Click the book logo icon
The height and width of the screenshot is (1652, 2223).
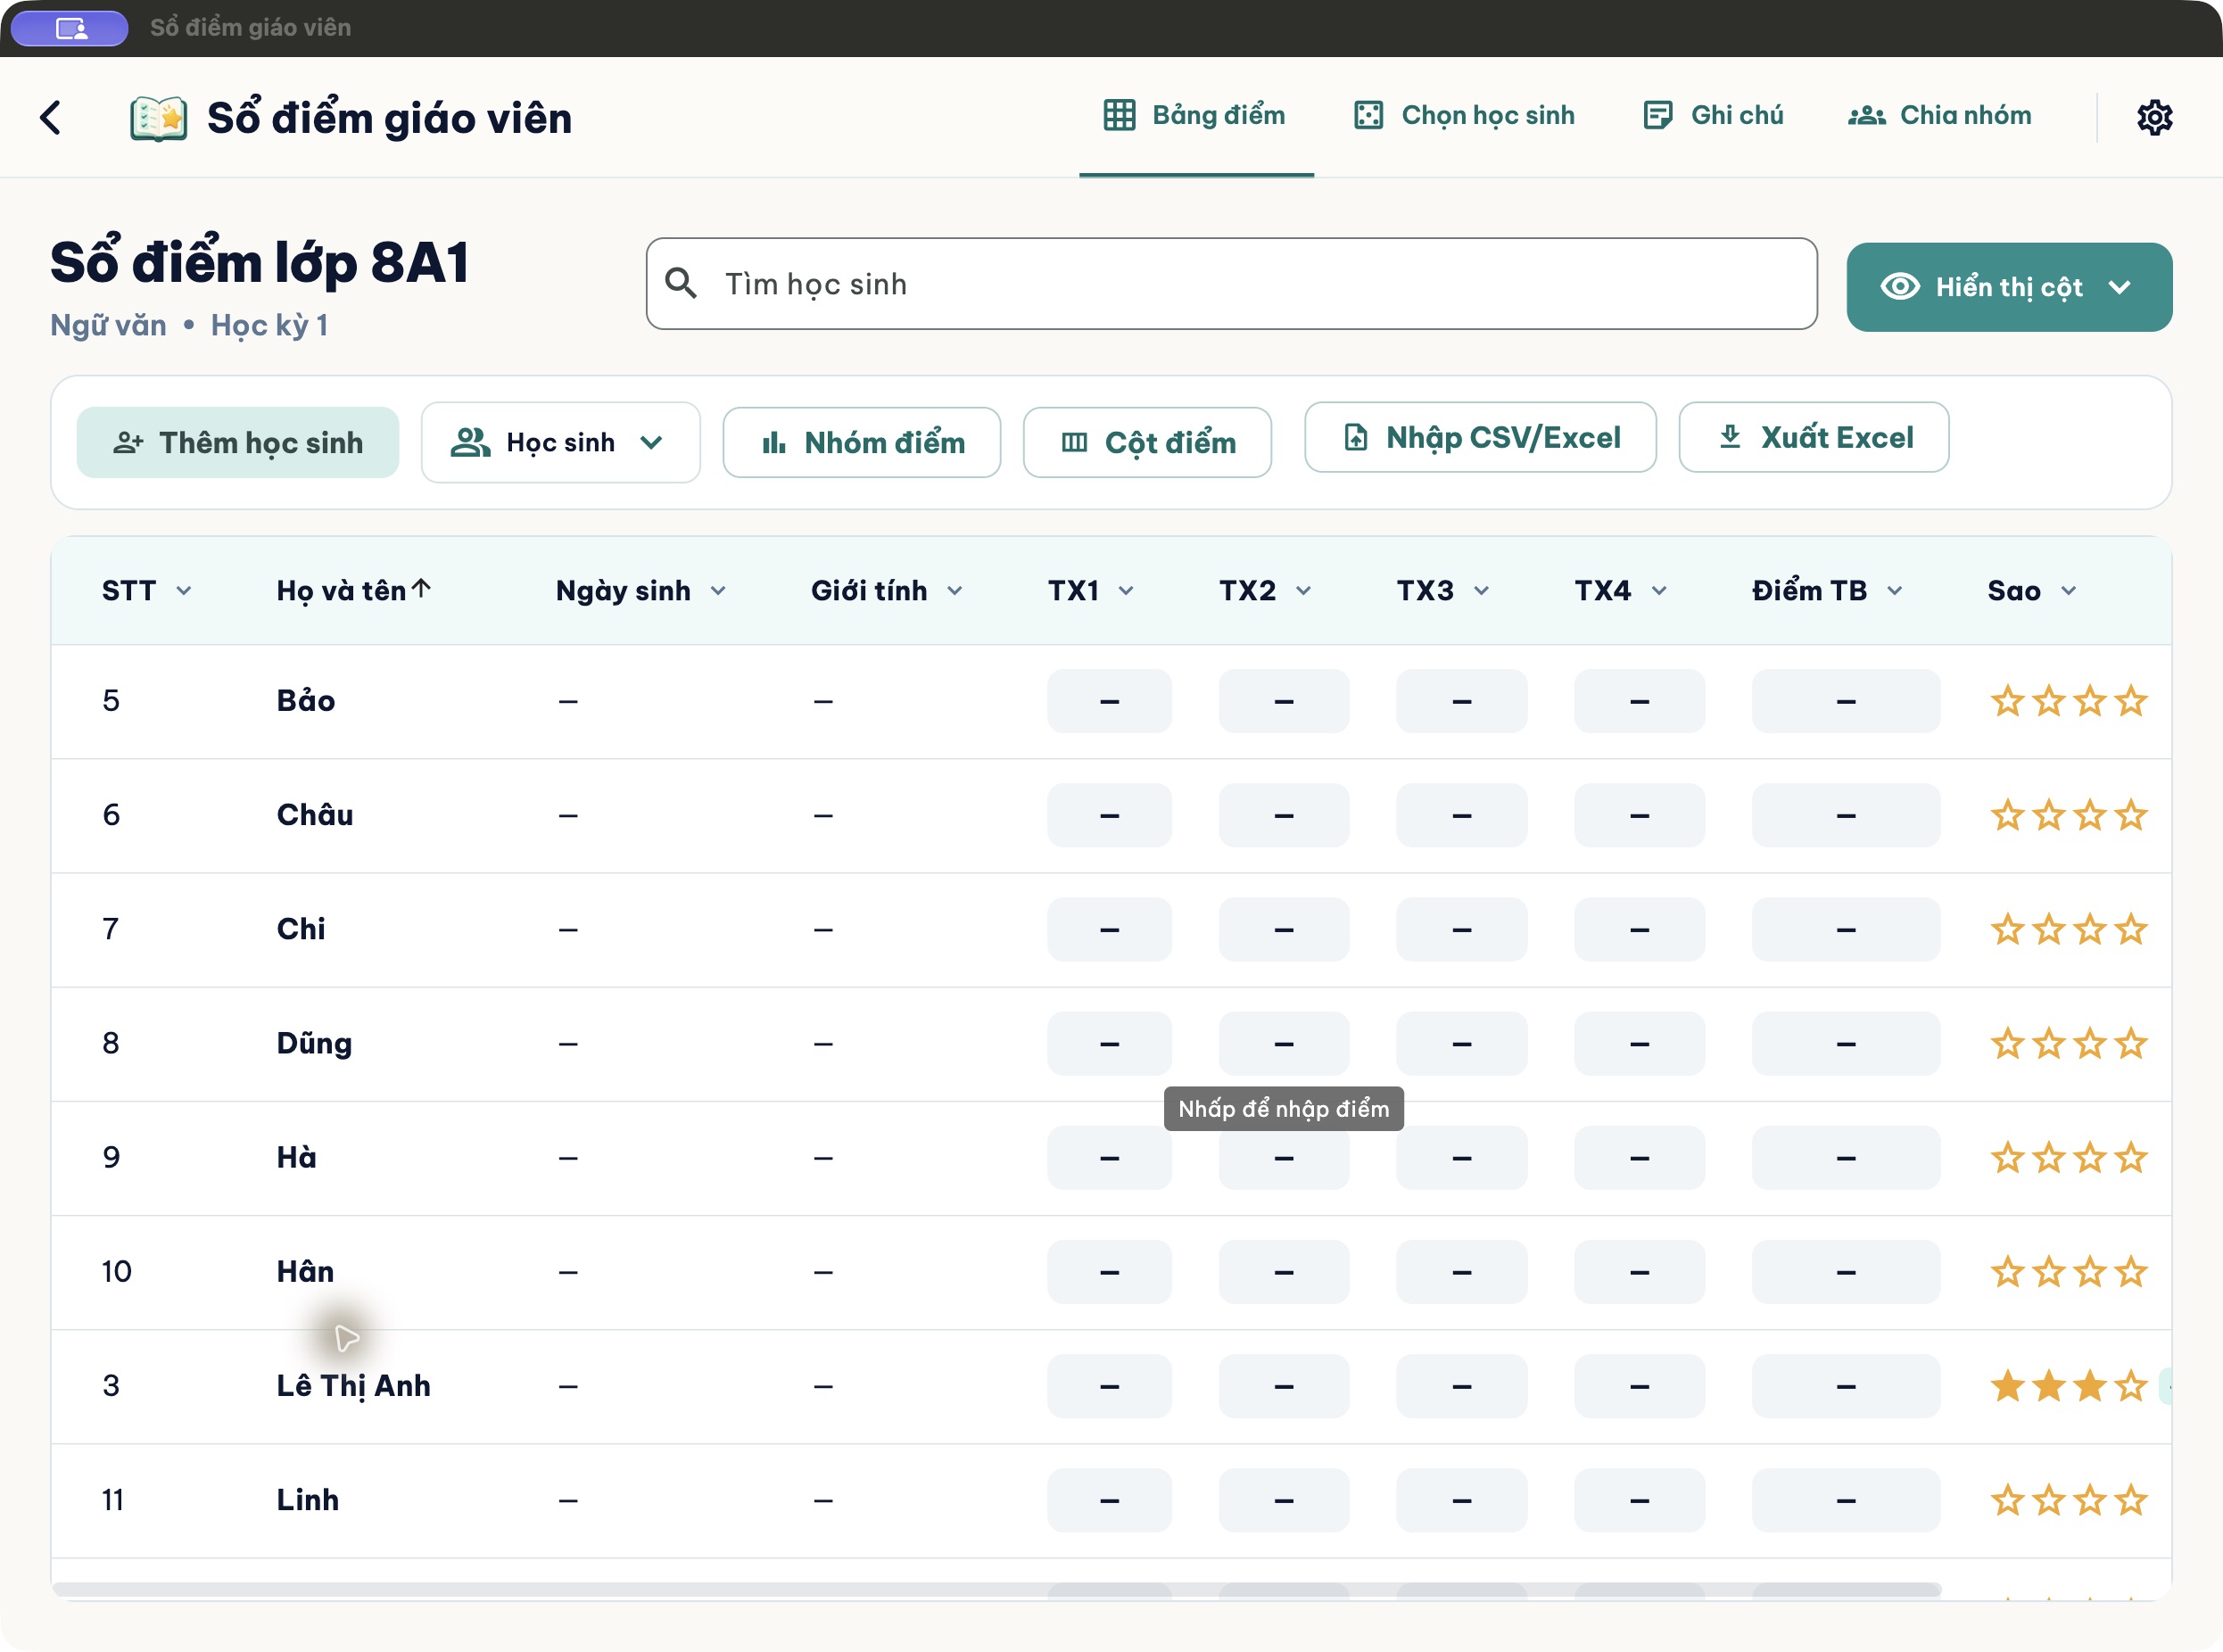[158, 118]
